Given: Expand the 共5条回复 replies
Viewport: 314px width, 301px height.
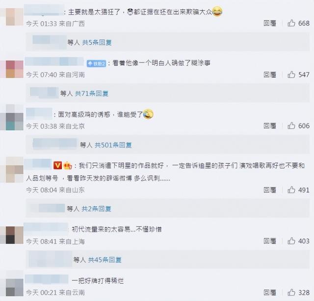Looking at the screenshot, I should click(97, 43).
